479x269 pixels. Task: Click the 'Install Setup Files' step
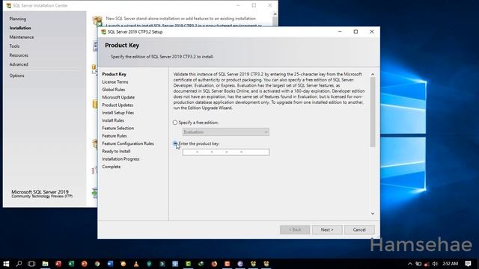coord(118,113)
